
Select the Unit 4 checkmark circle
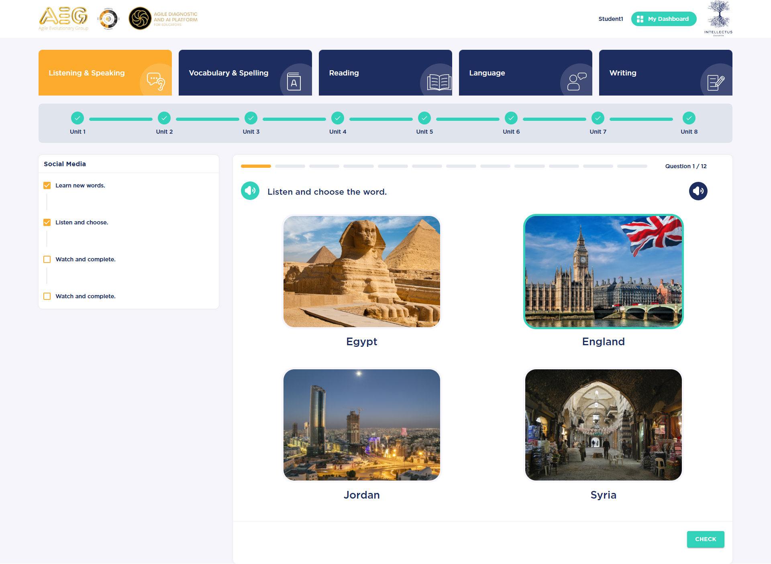click(x=338, y=118)
